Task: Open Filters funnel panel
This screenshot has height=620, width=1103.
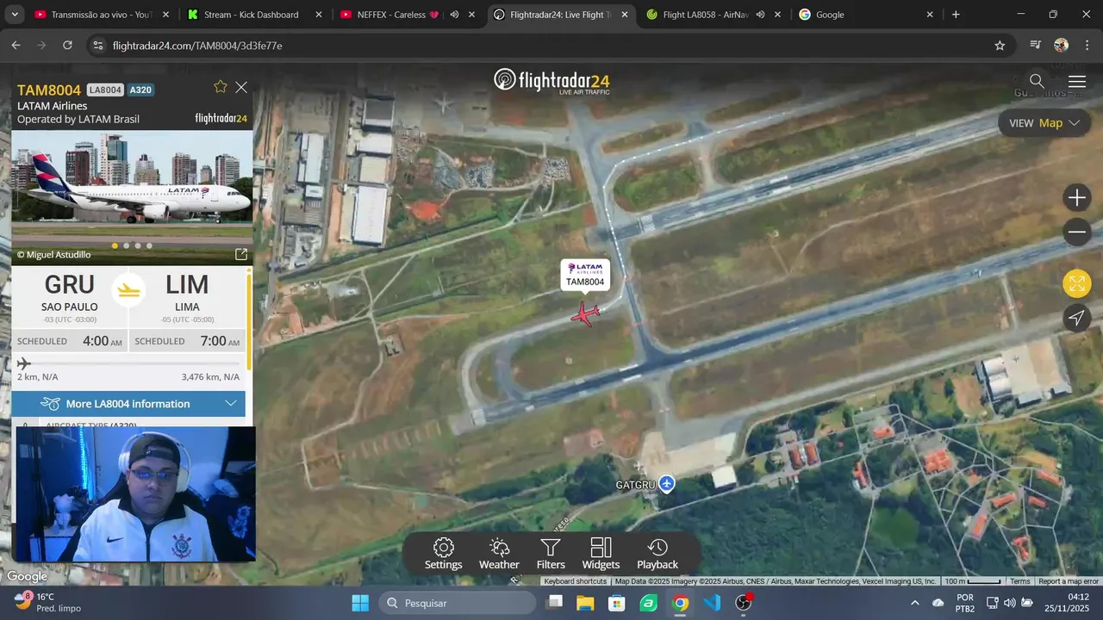Action: (551, 554)
